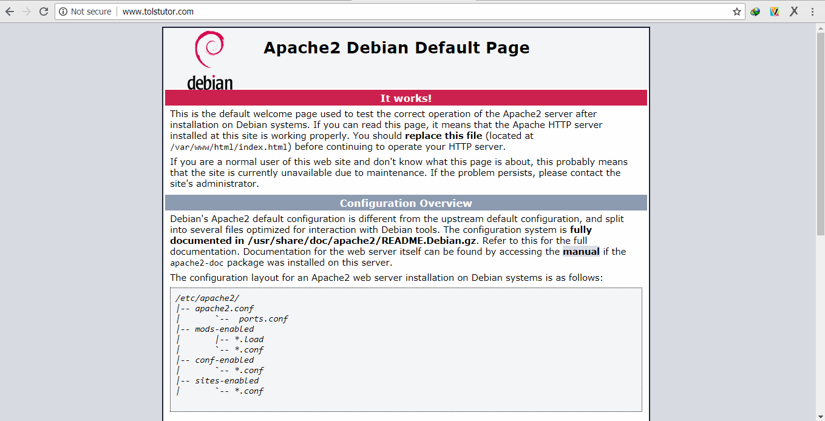Viewport: 825px width, 421px height.
Task: Click the '/etc/apache2/' line in the tree
Action: [208, 298]
